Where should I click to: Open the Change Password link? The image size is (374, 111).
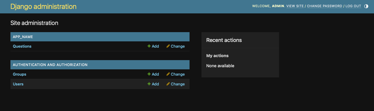pyautogui.click(x=324, y=6)
